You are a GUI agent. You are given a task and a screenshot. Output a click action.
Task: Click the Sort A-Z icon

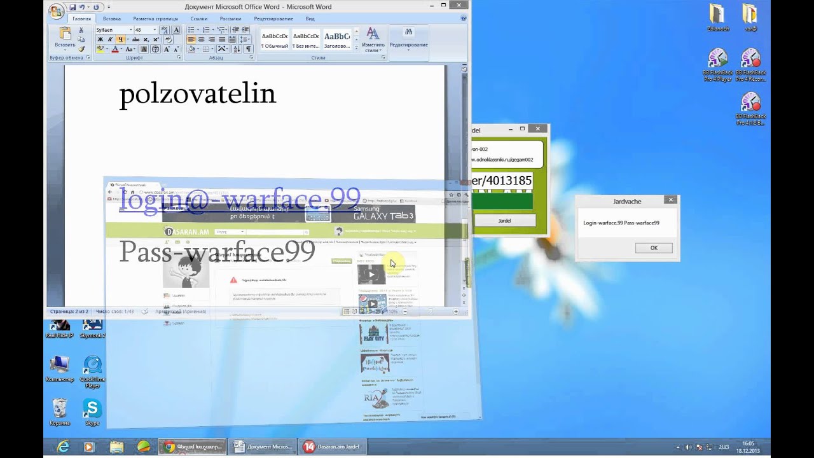pyautogui.click(x=237, y=49)
